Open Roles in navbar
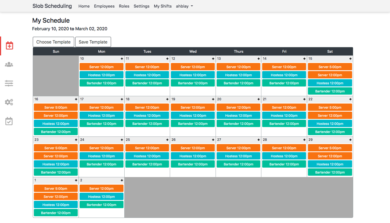Image resolution: width=390 pixels, height=223 pixels. click(x=124, y=6)
